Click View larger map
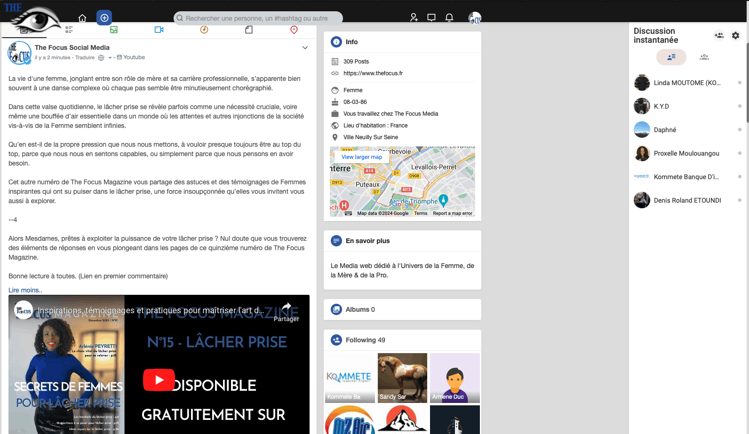749x434 pixels. tap(362, 157)
